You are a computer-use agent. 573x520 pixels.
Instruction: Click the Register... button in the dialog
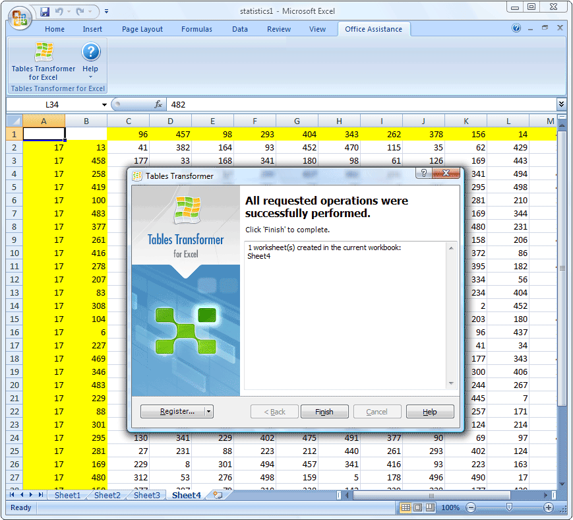[x=173, y=411]
